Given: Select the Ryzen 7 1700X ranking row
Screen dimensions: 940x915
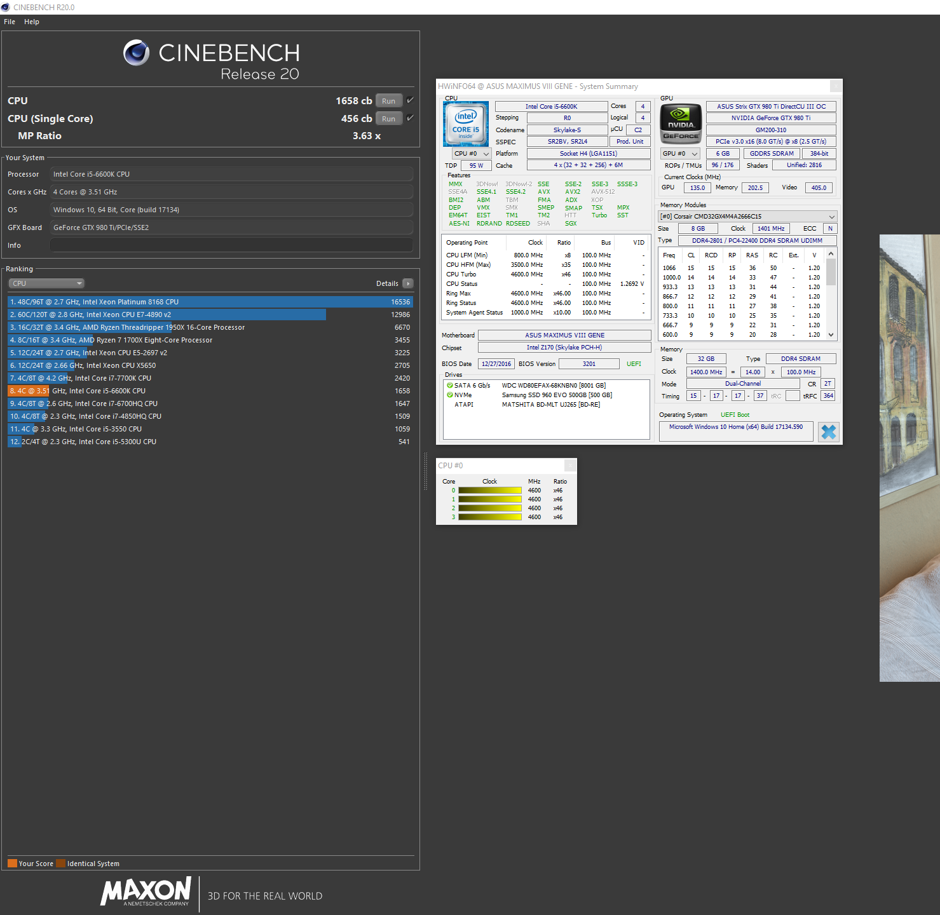Looking at the screenshot, I should click(210, 340).
